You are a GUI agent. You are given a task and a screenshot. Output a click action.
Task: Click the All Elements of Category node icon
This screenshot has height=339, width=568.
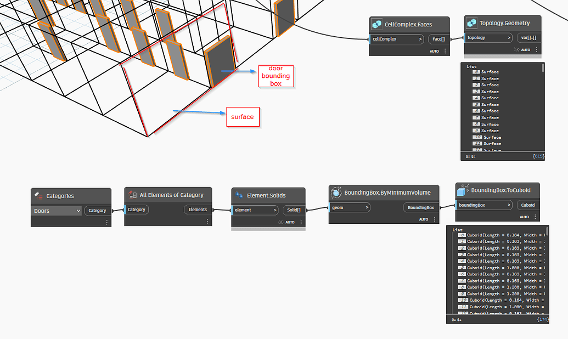click(x=133, y=195)
